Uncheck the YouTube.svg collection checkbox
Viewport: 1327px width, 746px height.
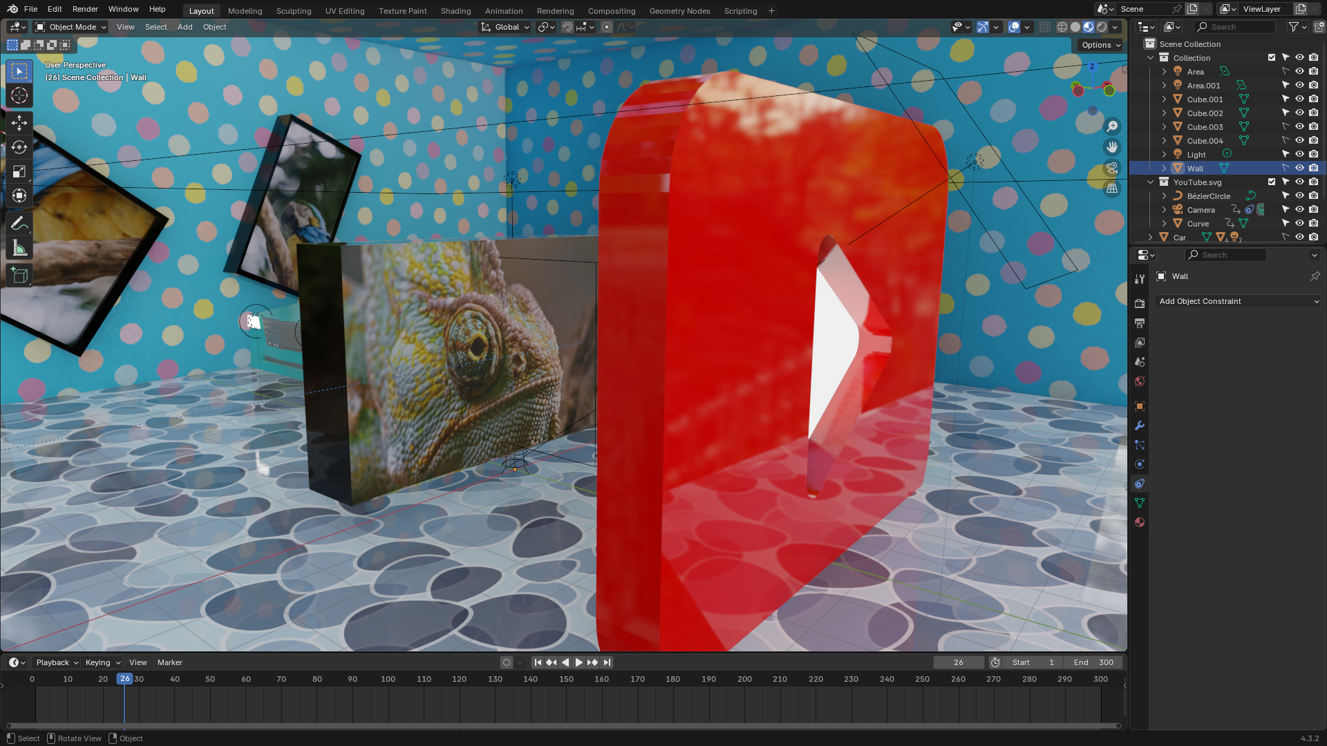tap(1272, 182)
